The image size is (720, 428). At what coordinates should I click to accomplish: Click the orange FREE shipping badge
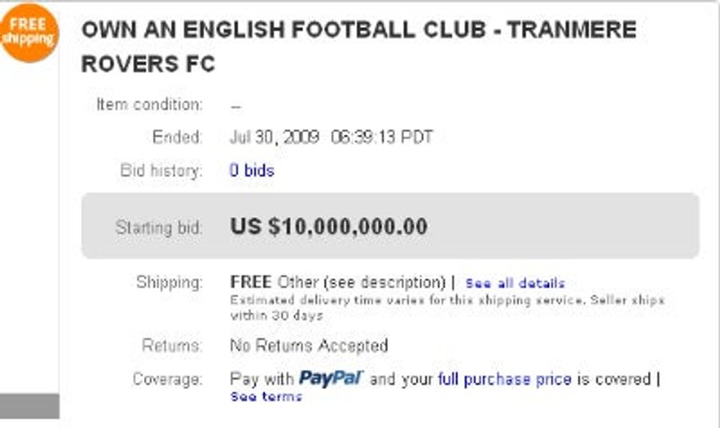click(29, 33)
